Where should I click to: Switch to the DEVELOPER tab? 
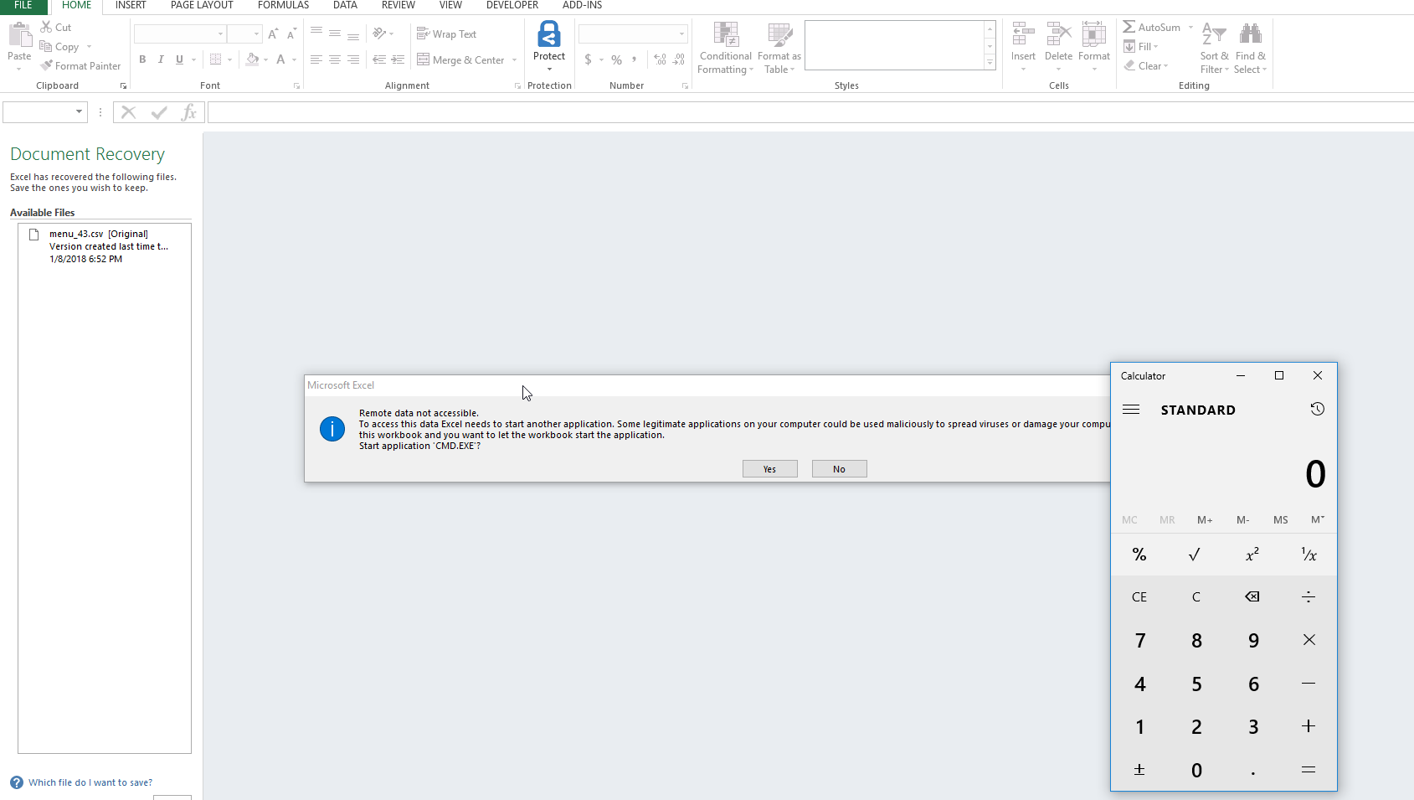click(x=512, y=5)
